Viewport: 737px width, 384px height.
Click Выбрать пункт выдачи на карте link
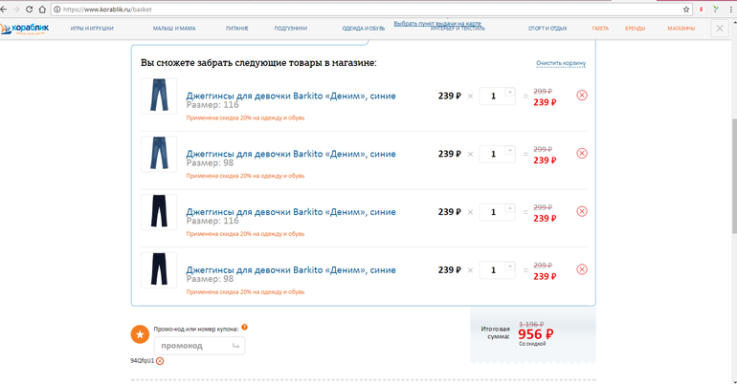click(x=436, y=23)
